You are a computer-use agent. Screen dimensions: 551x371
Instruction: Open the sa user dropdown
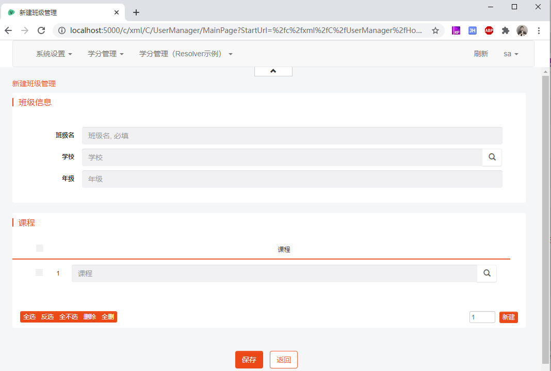pos(511,54)
